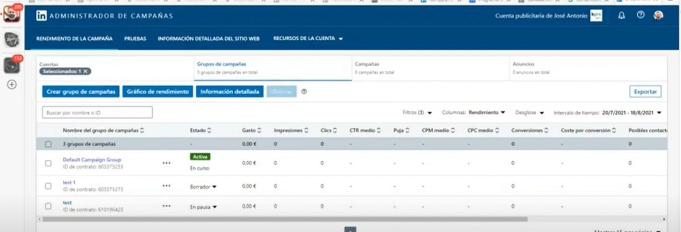Click the Activa status badge
The height and width of the screenshot is (232, 681).
click(200, 156)
